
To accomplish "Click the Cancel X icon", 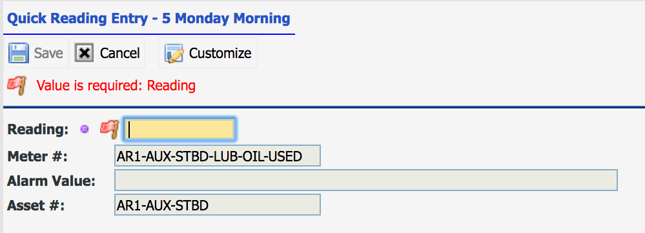I will 85,53.
